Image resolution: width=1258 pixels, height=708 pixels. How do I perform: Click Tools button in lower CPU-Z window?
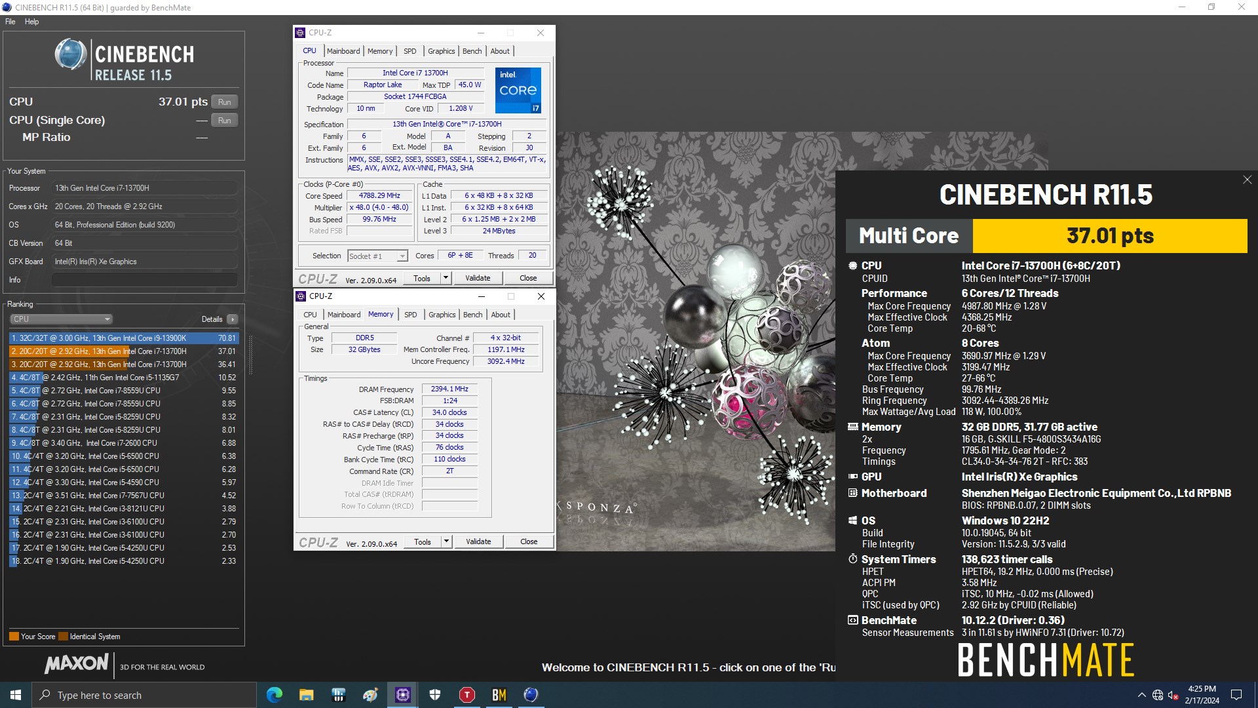pos(423,541)
